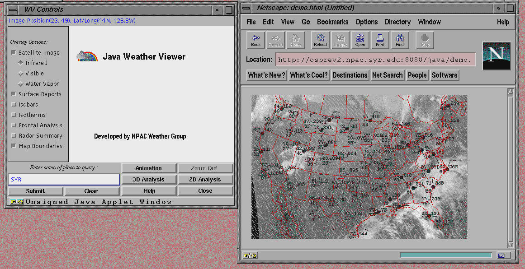Click the Net Search button
Viewport: 525px width, 269px height.
coord(388,75)
